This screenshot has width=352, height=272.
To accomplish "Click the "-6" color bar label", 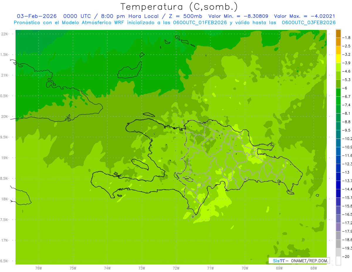I will (x=345, y=88).
